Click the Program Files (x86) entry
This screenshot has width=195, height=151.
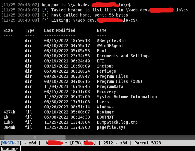click(x=119, y=81)
